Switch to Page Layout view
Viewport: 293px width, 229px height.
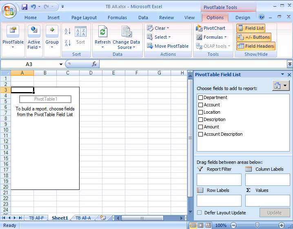200,225
